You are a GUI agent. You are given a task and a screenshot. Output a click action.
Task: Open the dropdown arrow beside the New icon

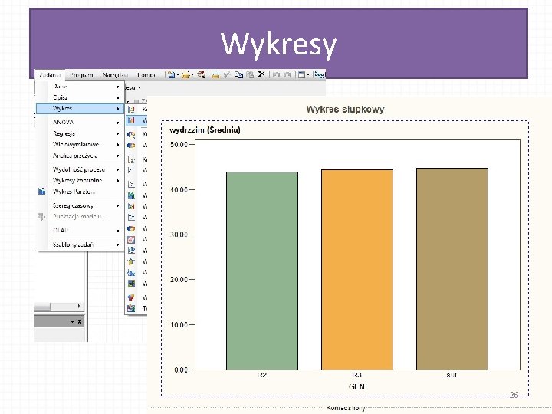[177, 75]
